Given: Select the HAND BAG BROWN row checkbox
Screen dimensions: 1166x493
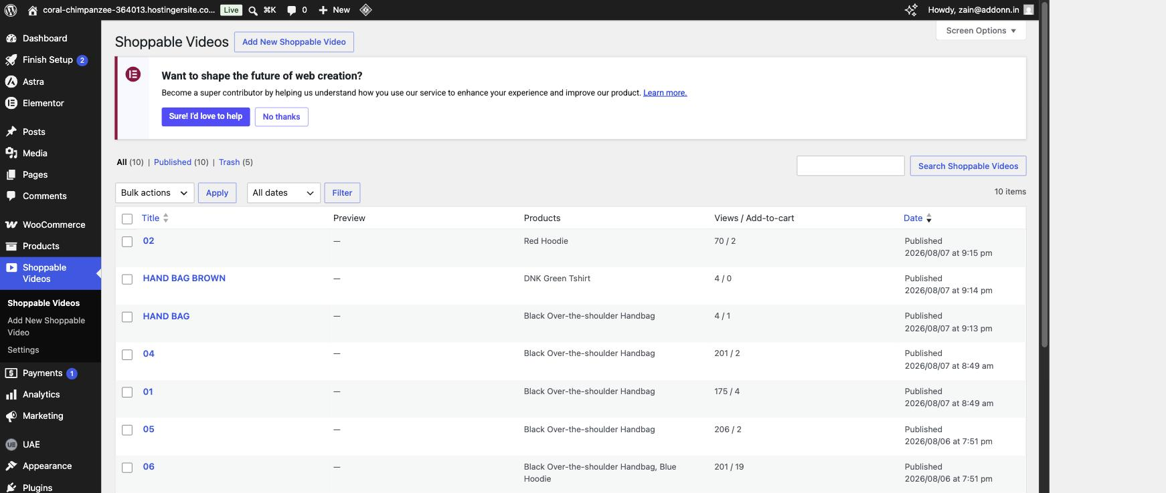Looking at the screenshot, I should [x=127, y=279].
